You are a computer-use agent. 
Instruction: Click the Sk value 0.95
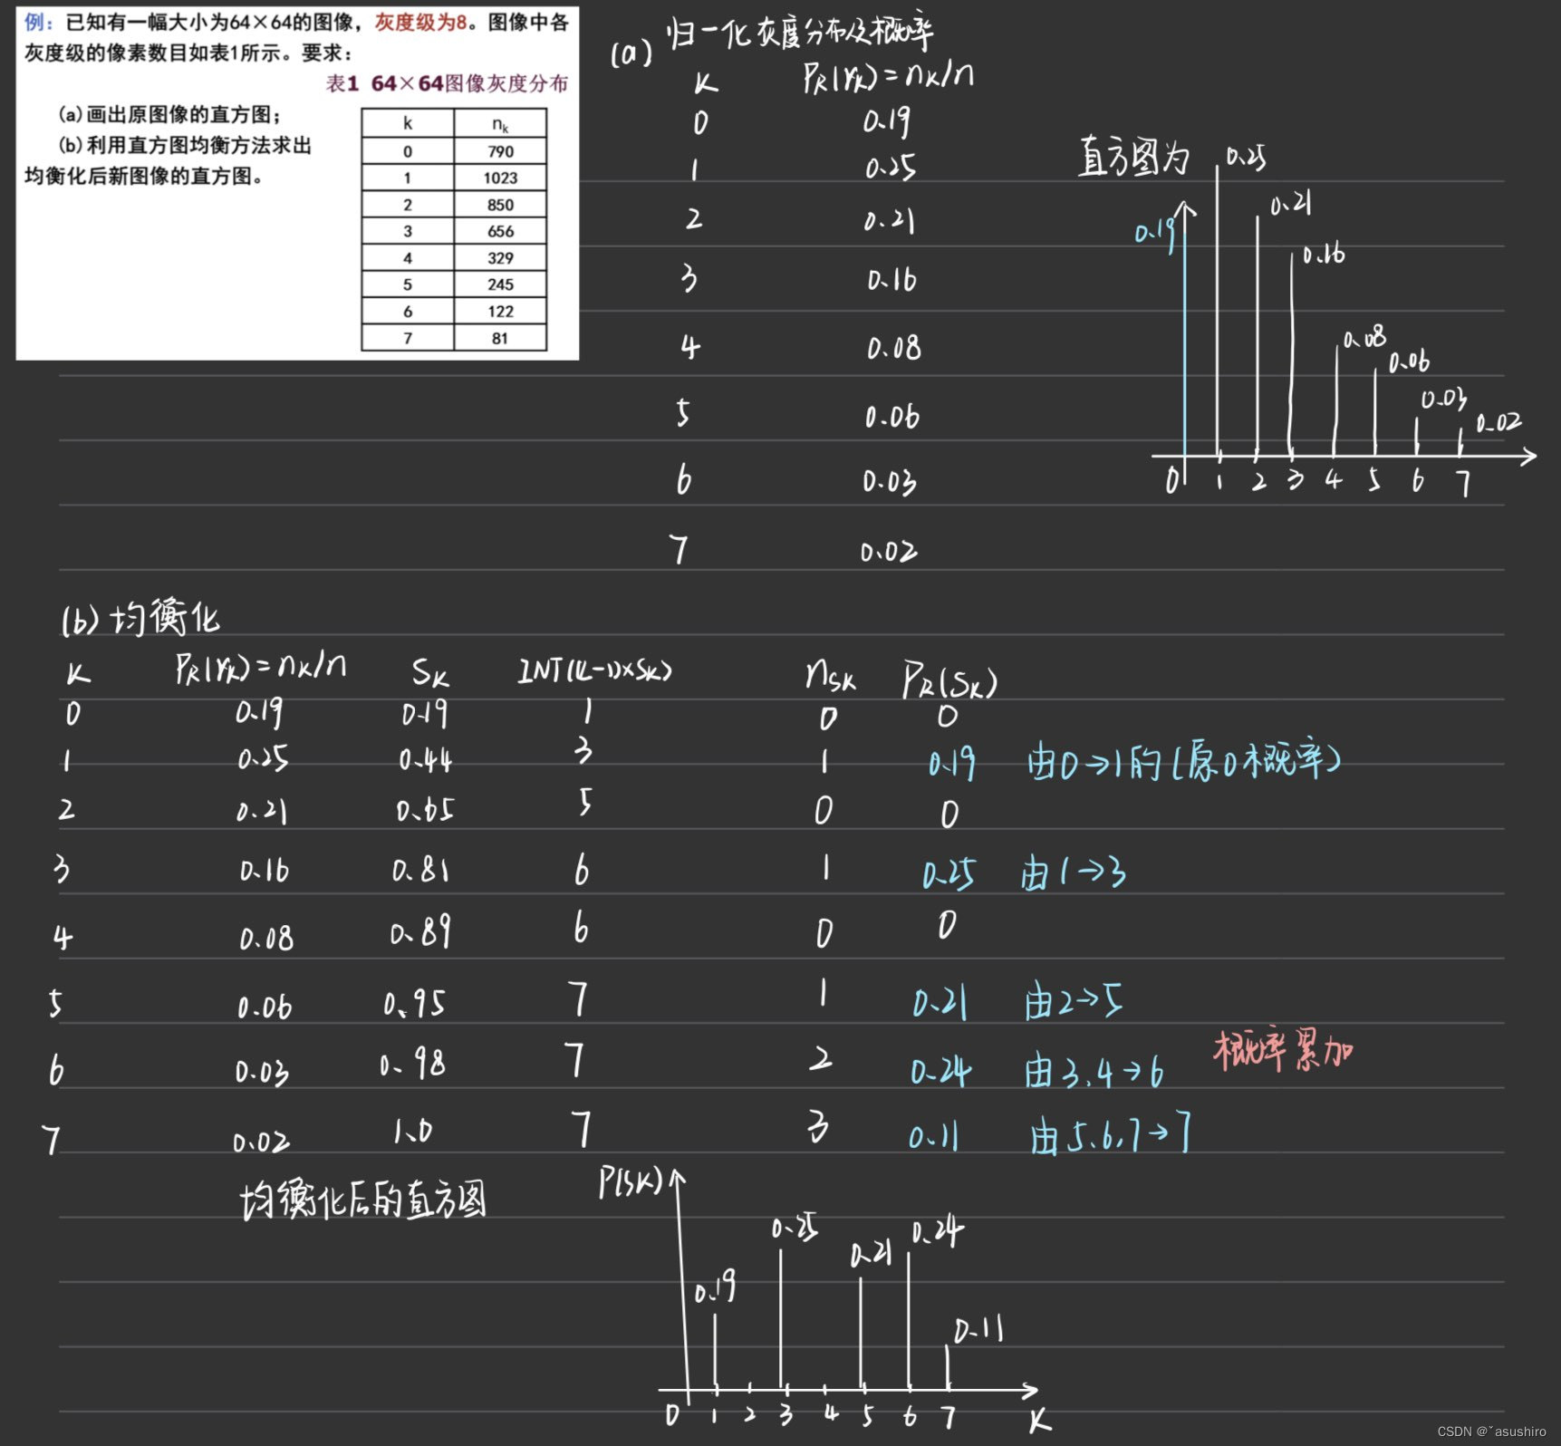(x=414, y=1003)
